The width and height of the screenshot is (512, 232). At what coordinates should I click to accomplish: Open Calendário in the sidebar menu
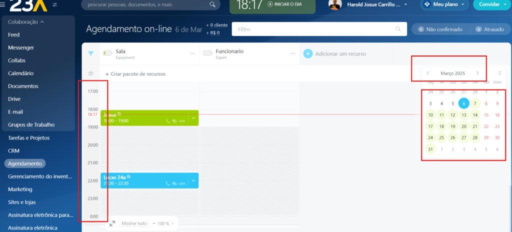tap(21, 73)
